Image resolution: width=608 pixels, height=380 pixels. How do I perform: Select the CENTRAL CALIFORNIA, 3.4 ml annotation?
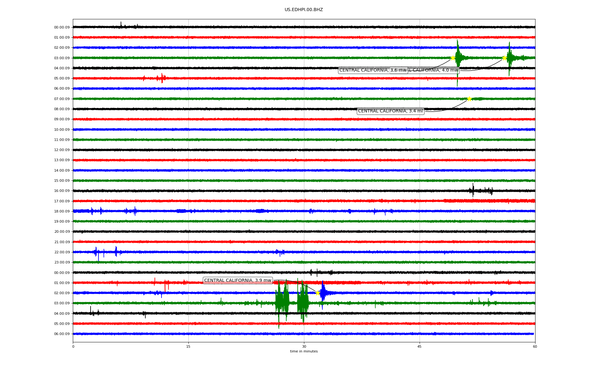390,111
